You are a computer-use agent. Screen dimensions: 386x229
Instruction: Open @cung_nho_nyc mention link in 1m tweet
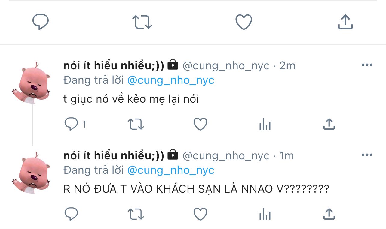coord(171,170)
